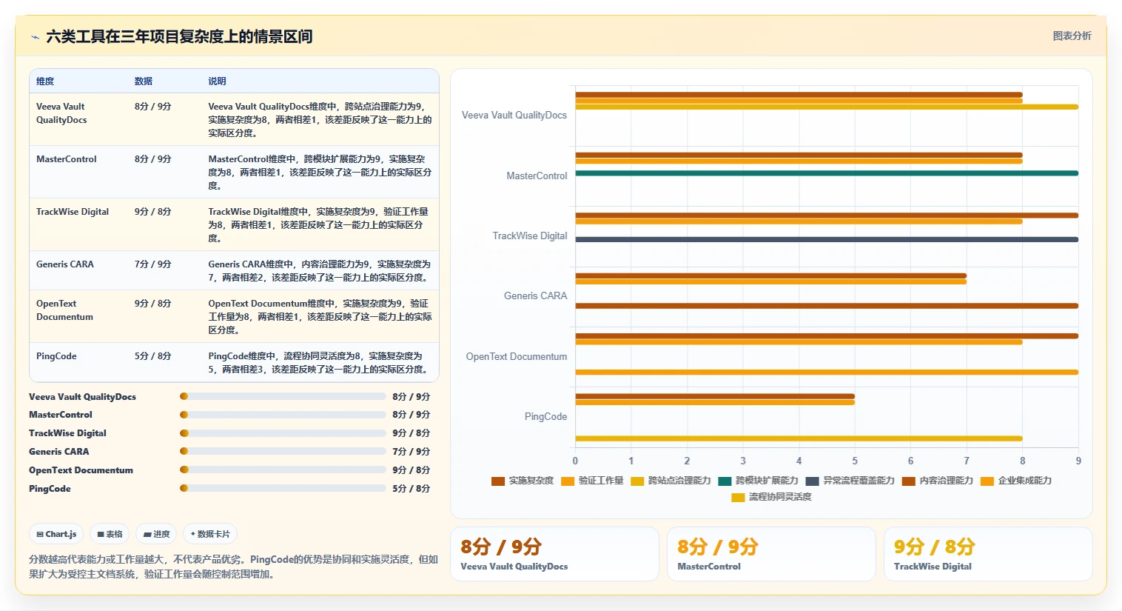Viewport: 1122px width, 611px height.
Task: Open the Veeva Vault QualityDocs score card
Action: [554, 554]
